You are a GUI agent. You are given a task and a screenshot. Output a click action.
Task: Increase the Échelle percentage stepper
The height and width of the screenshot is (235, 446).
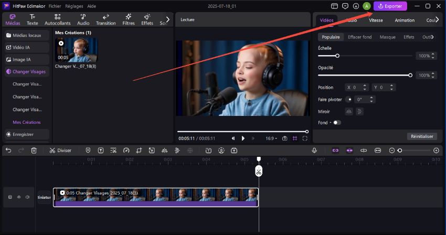coord(433,54)
